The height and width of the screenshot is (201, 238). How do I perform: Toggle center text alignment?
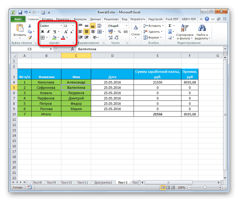click(x=86, y=31)
